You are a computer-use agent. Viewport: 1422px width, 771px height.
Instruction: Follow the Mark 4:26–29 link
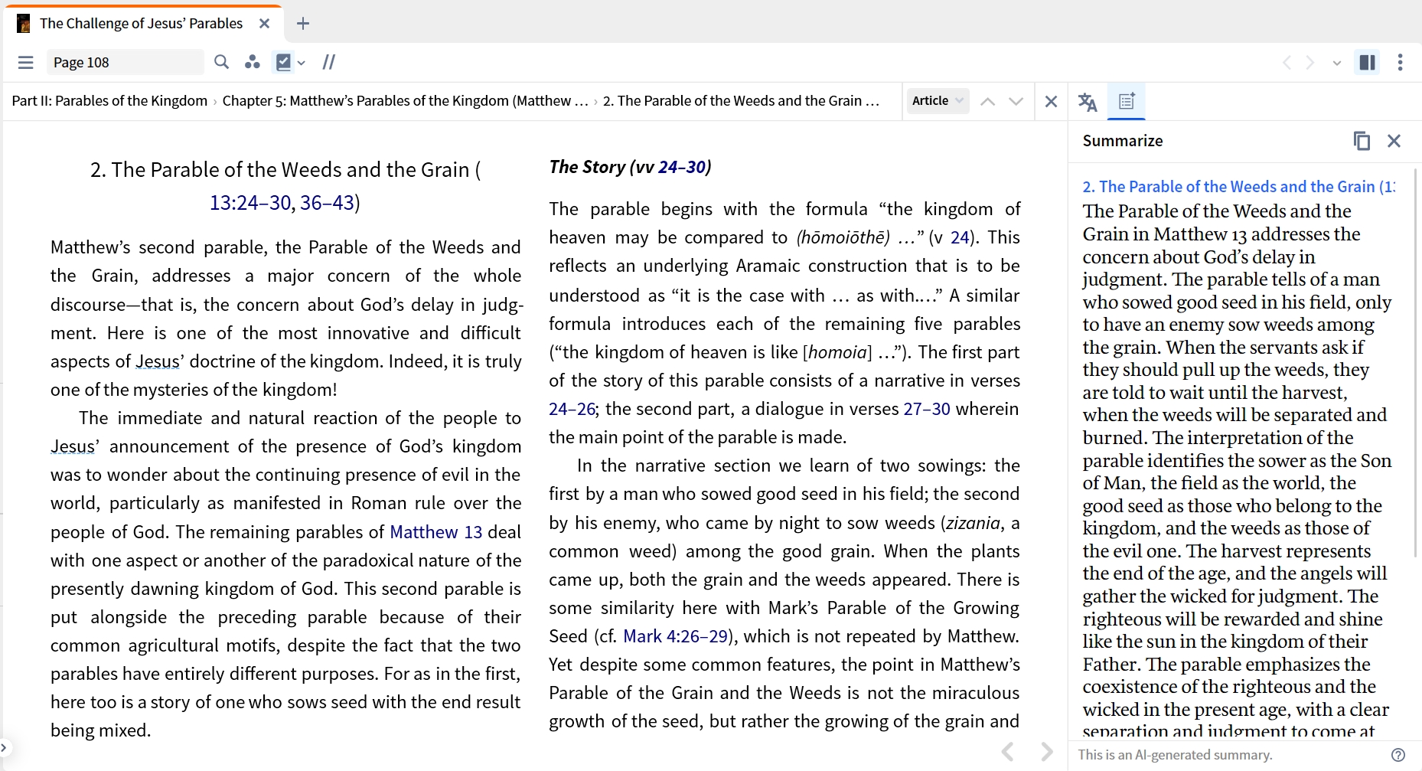pyautogui.click(x=675, y=636)
